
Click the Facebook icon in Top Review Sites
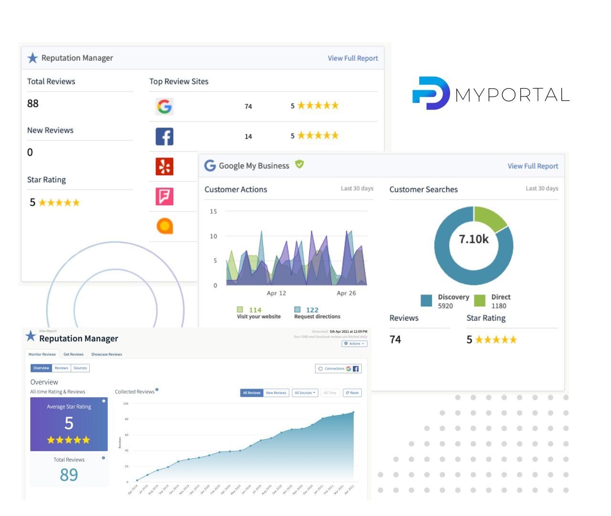click(x=164, y=137)
